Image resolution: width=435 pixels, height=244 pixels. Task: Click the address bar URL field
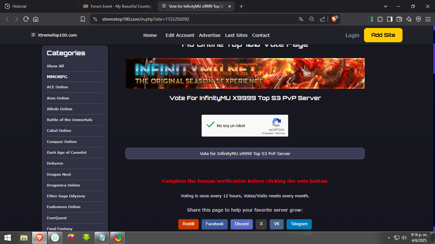tap(197, 19)
